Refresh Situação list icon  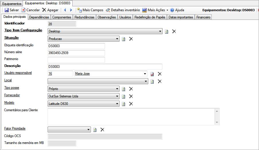(123, 39)
